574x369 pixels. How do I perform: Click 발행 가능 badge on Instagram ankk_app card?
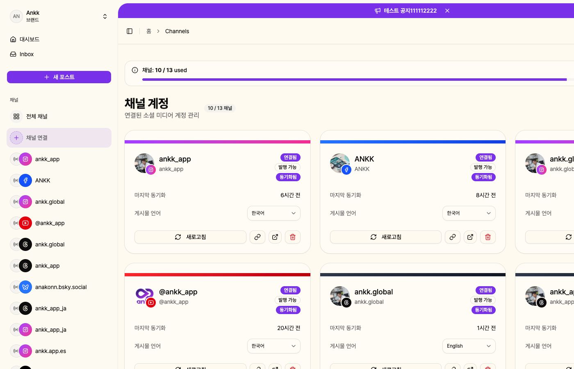pos(287,167)
